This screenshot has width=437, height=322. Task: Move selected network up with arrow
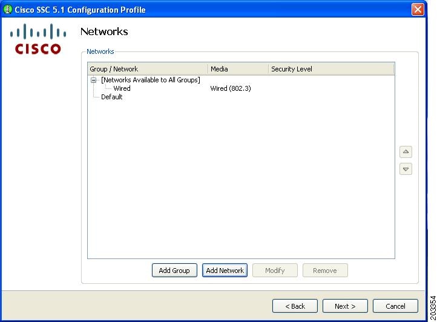[406, 152]
